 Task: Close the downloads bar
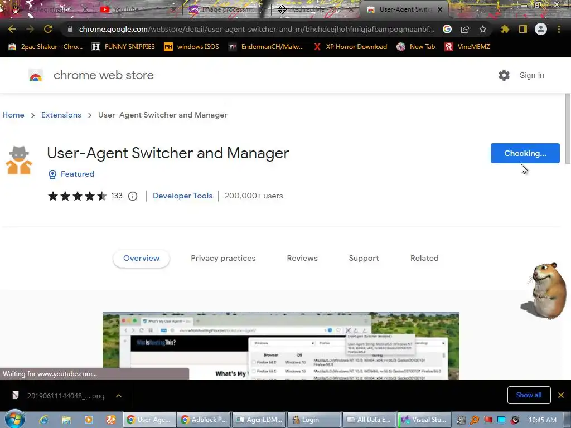[x=561, y=395]
